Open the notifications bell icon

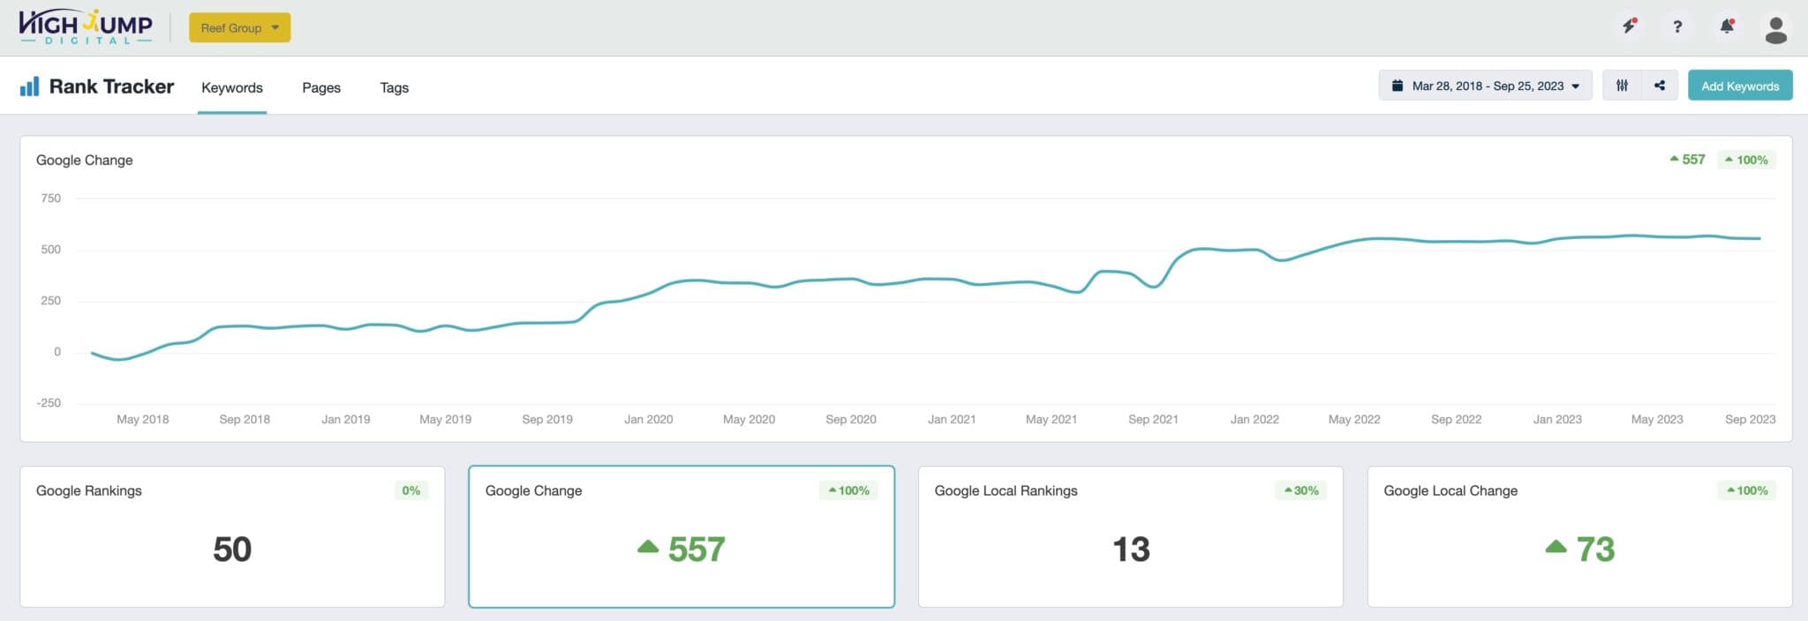[1727, 26]
